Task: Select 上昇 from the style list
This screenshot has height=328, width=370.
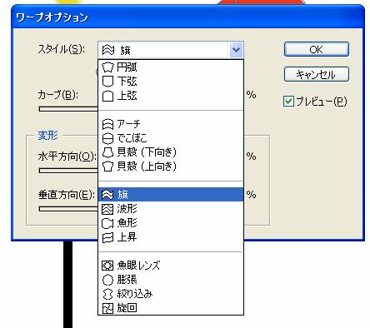Action: [x=171, y=237]
